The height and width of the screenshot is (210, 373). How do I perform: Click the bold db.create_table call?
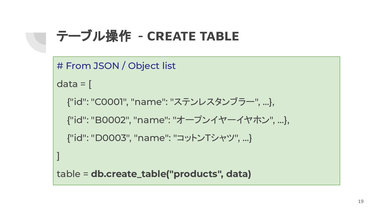pyautogui.click(x=171, y=174)
